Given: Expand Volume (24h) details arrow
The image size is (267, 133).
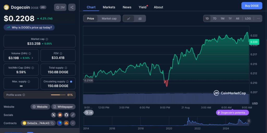Looking at the screenshot, I should pos(32,58).
